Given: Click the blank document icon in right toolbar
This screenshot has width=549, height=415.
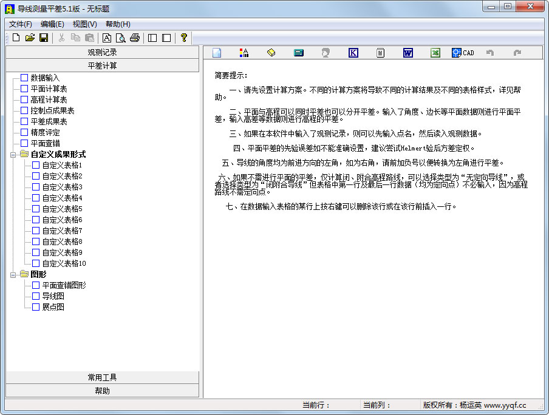Looking at the screenshot, I should point(217,53).
